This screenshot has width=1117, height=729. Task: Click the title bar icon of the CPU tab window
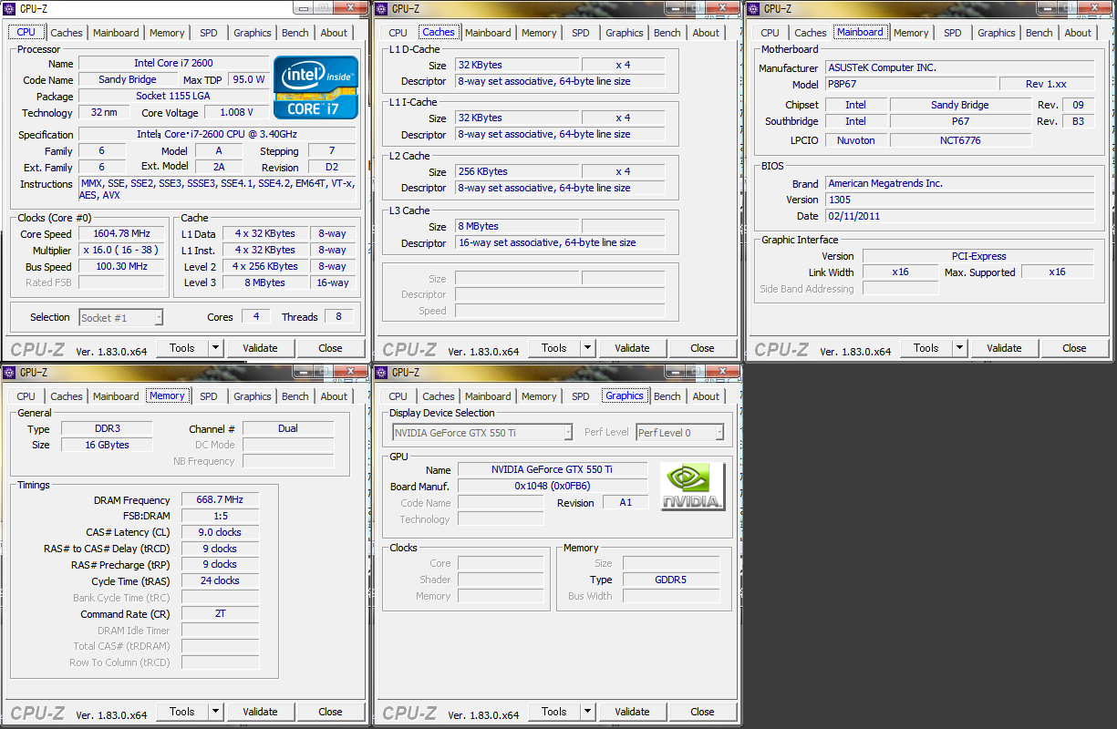click(x=11, y=8)
